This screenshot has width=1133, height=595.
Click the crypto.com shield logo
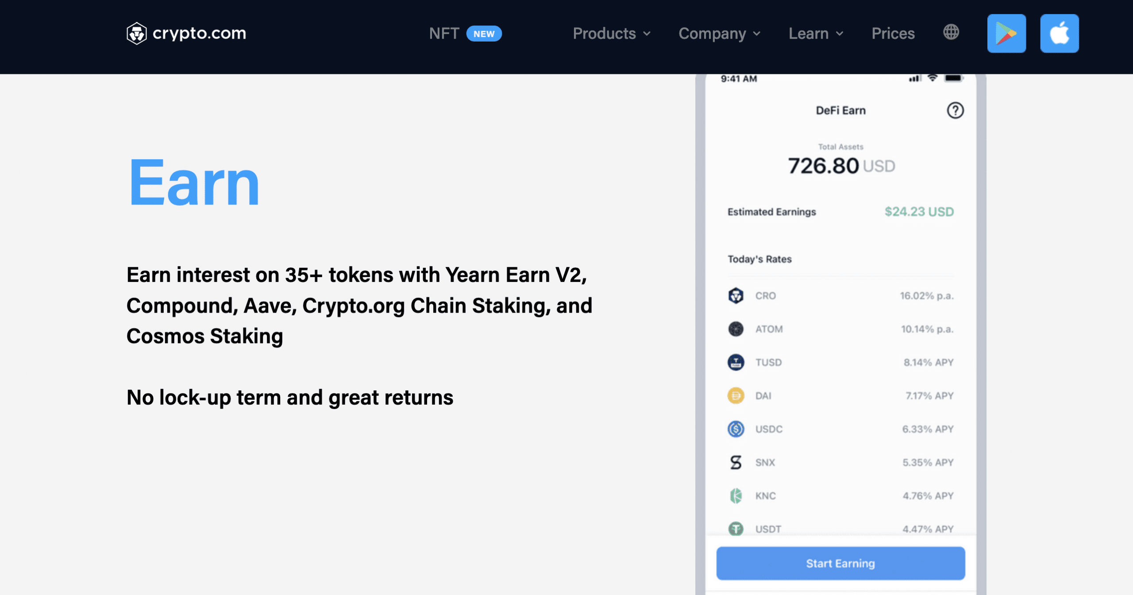(x=136, y=33)
